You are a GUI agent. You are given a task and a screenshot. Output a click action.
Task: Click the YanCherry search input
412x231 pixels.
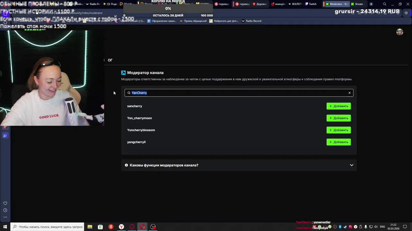(x=239, y=93)
